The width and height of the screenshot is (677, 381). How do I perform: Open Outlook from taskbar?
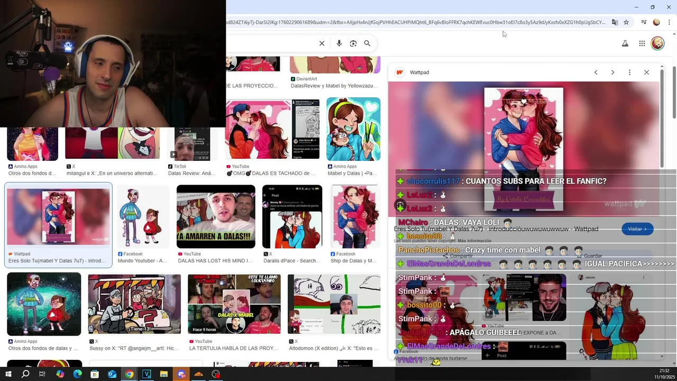coord(112,374)
